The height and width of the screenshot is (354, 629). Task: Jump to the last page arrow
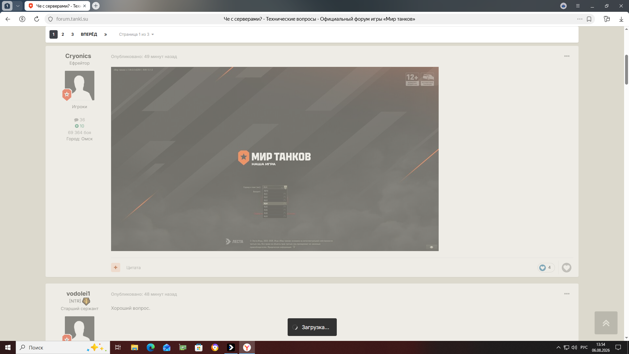tap(105, 34)
